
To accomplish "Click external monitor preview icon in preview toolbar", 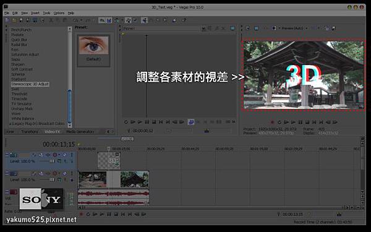I will pyautogui.click(x=256, y=28).
